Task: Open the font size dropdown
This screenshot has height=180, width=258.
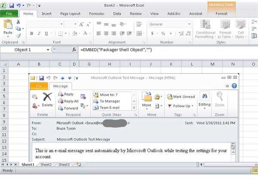Action: pos(75,25)
